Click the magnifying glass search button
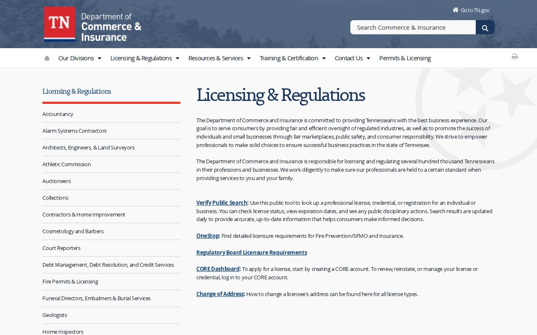The width and height of the screenshot is (537, 335). coord(485,28)
